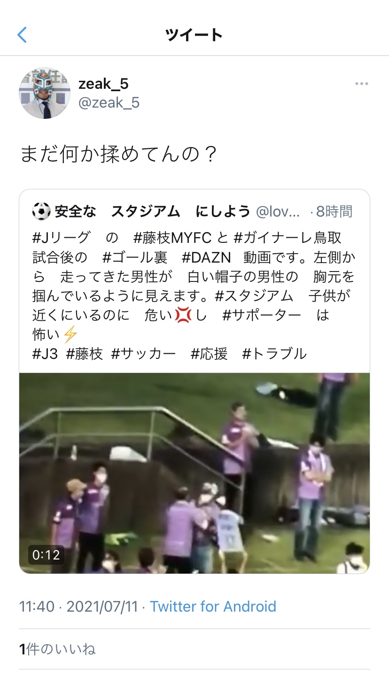Open the #ガイナーレ鳥取 hashtag

click(x=288, y=238)
